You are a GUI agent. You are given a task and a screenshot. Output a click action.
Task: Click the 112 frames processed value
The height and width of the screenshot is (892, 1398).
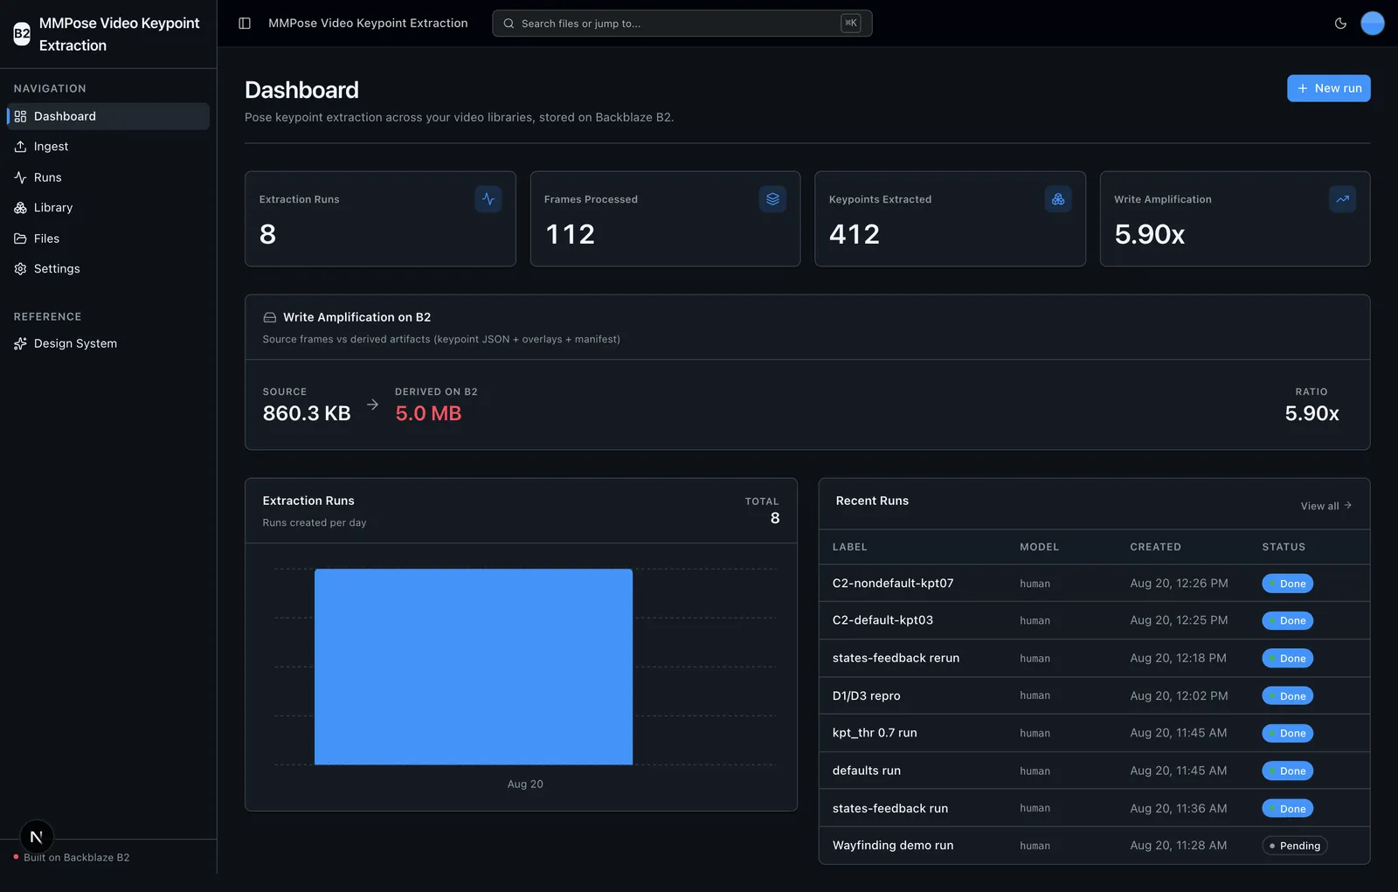pyautogui.click(x=570, y=234)
